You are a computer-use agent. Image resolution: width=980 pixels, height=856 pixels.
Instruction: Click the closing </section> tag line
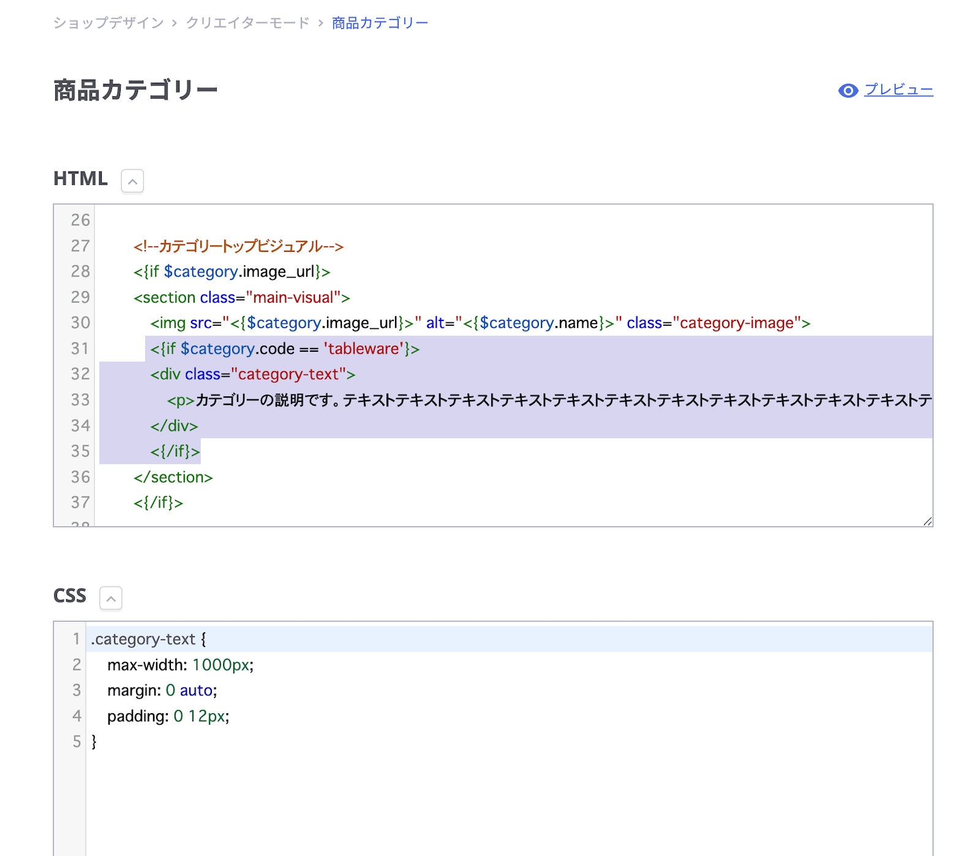coord(173,477)
